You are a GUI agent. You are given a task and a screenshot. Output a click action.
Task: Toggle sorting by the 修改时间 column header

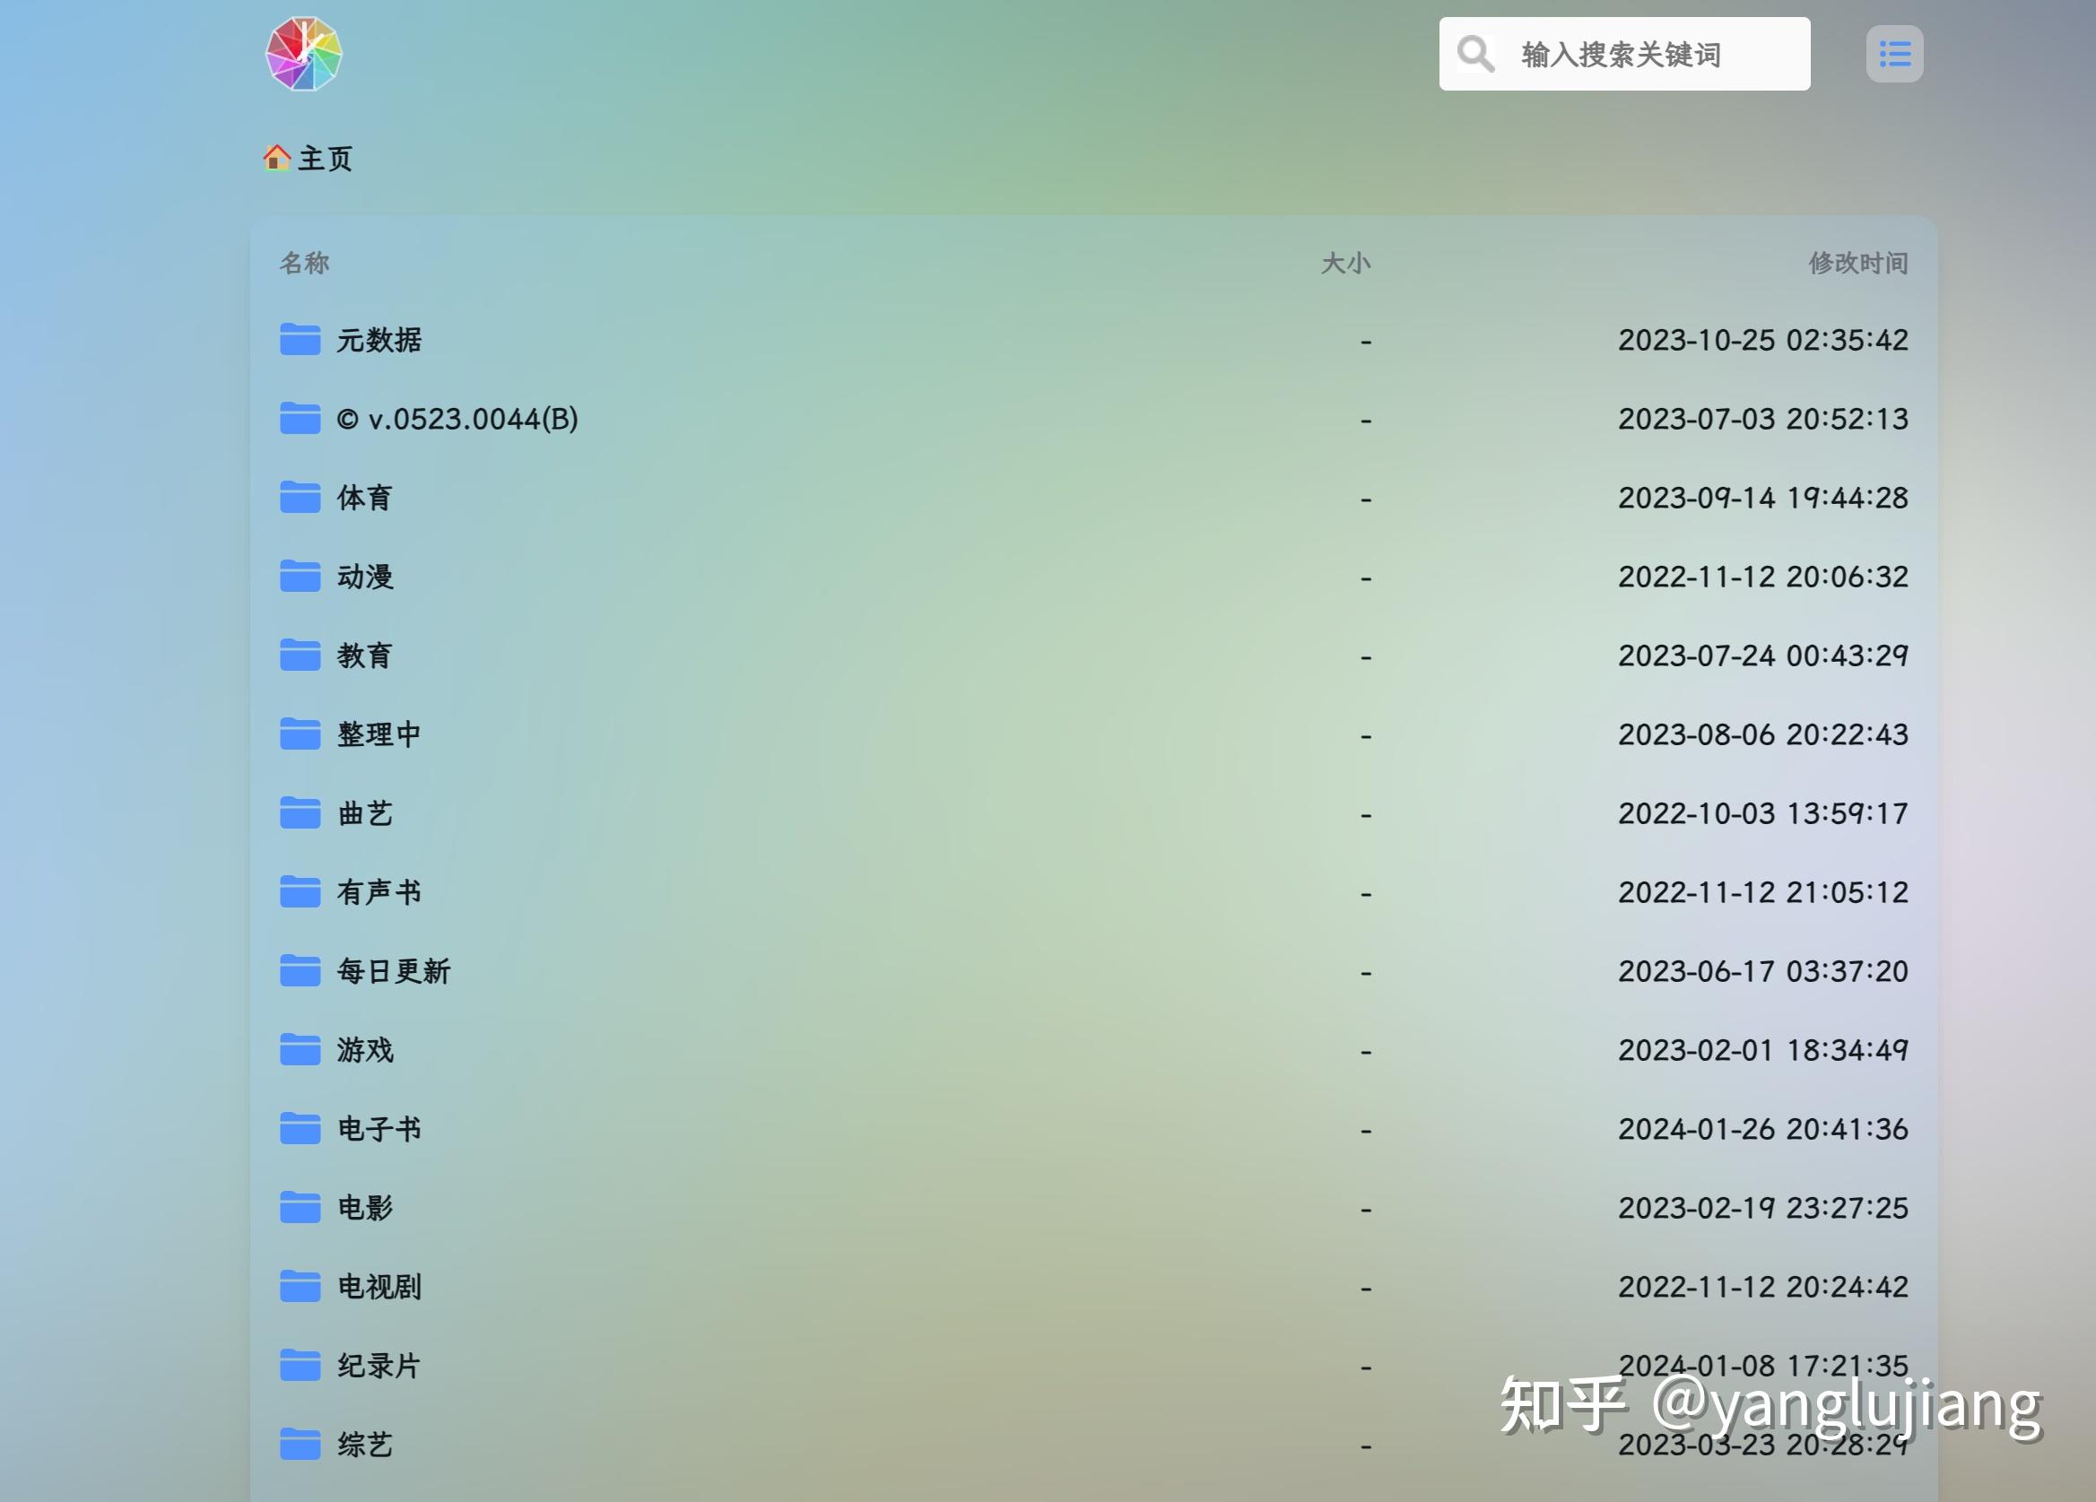(x=1859, y=263)
